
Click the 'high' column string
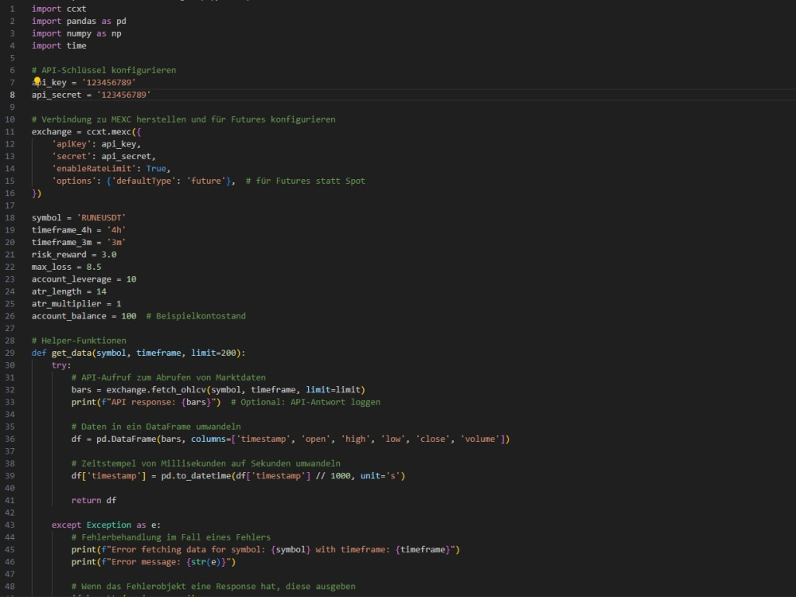(355, 439)
